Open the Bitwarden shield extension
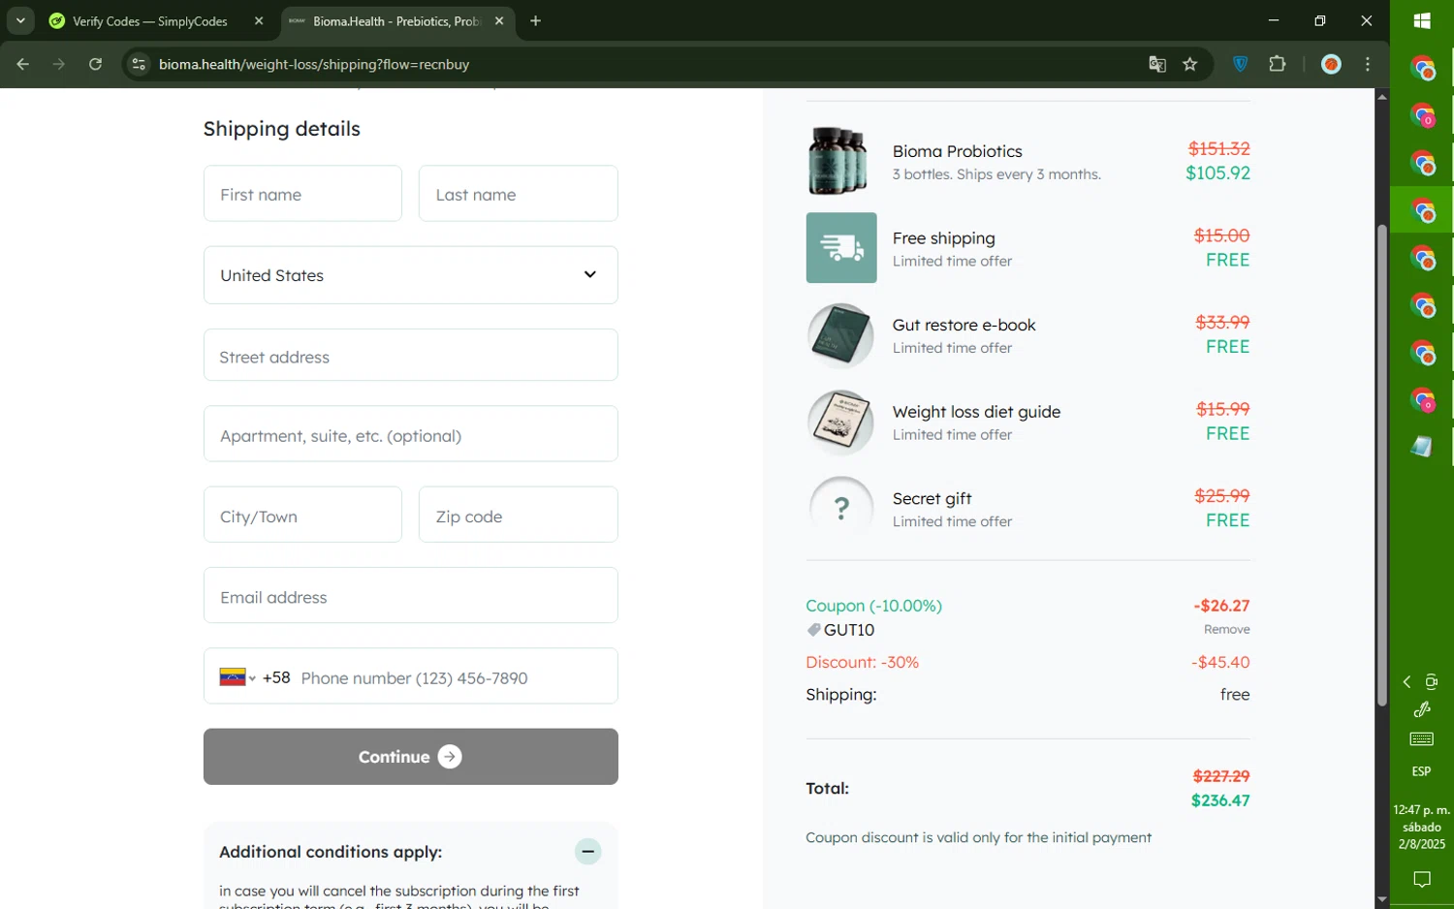The height and width of the screenshot is (909, 1454). (x=1240, y=64)
